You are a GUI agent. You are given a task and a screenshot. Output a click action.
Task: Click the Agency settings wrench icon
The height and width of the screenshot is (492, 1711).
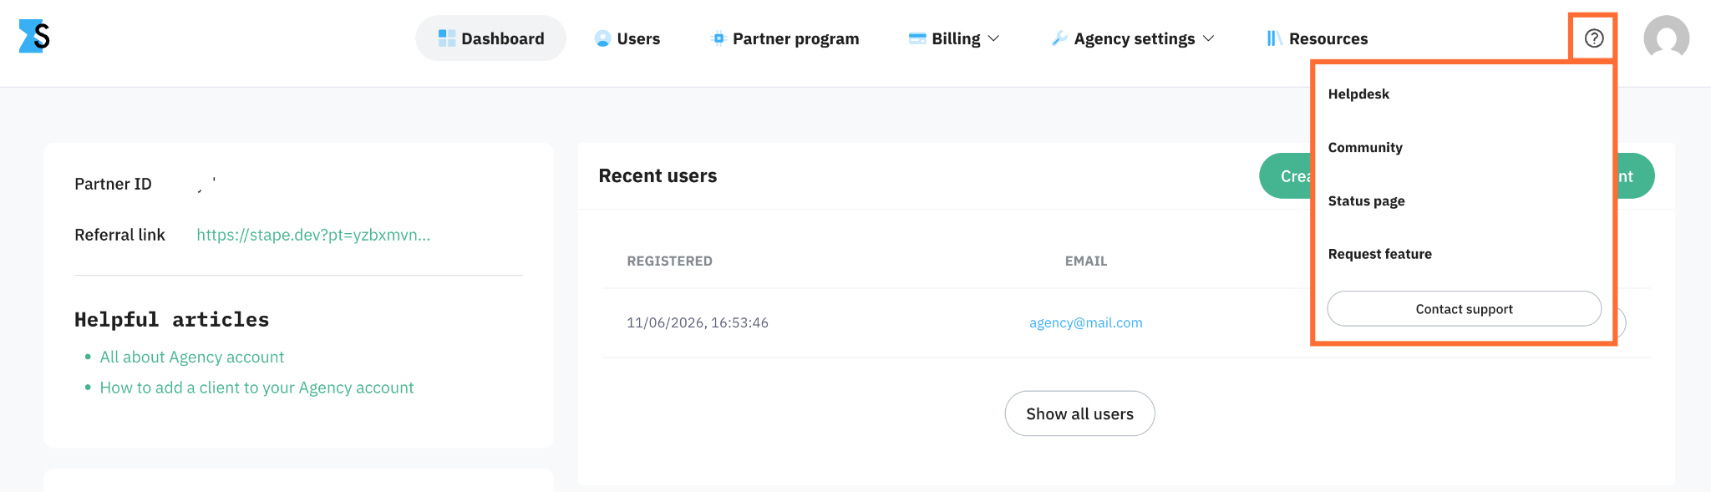pos(1059,38)
